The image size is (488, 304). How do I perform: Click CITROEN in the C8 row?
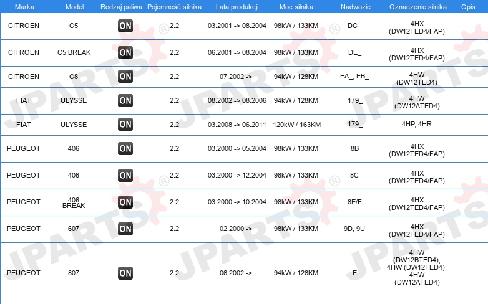[x=24, y=77]
